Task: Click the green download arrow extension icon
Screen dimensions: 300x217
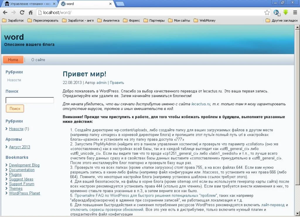Action: click(286, 13)
